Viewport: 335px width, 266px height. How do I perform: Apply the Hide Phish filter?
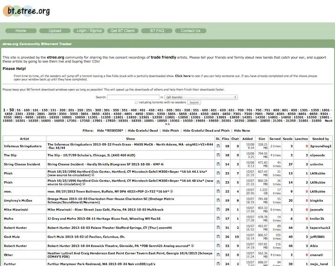pyautogui.click(x=170, y=130)
